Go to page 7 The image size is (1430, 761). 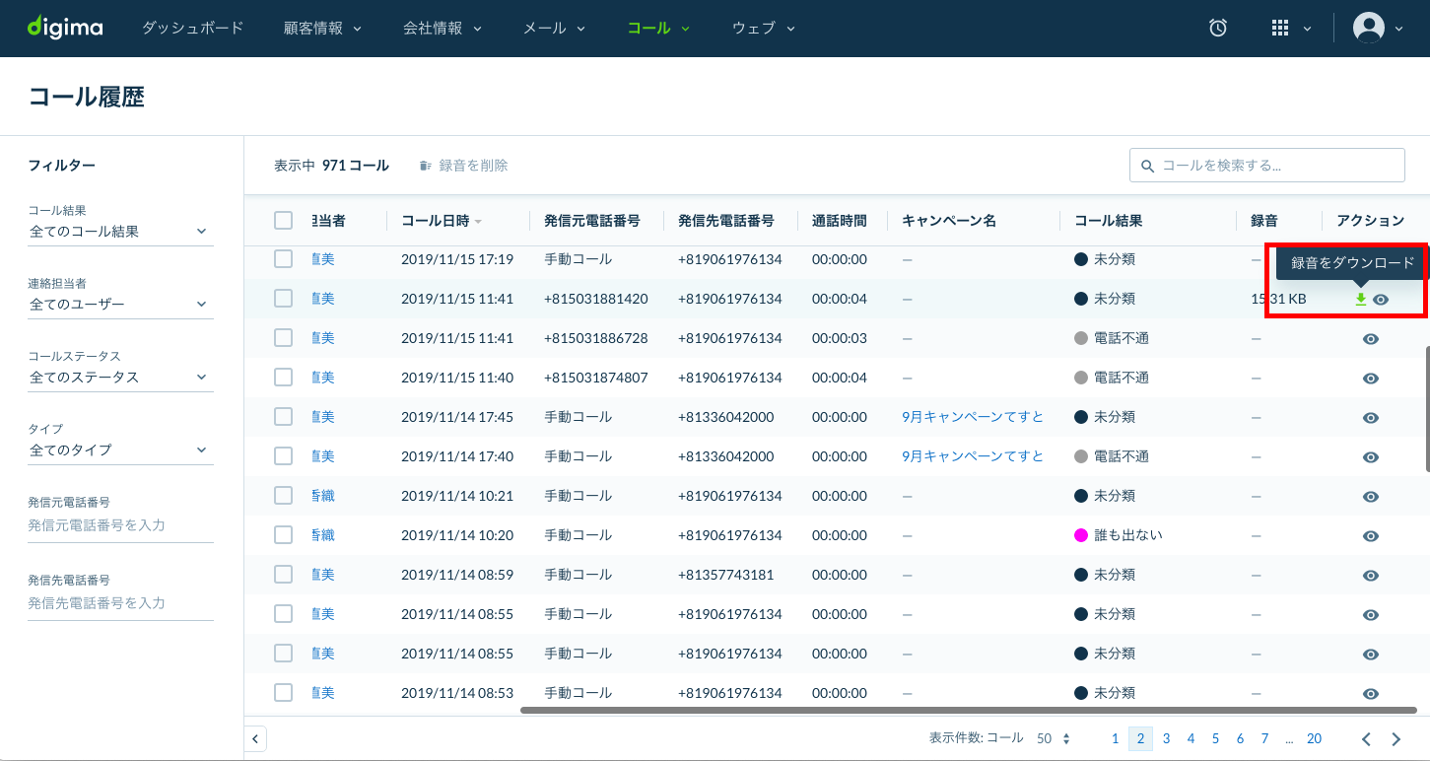pos(1264,738)
